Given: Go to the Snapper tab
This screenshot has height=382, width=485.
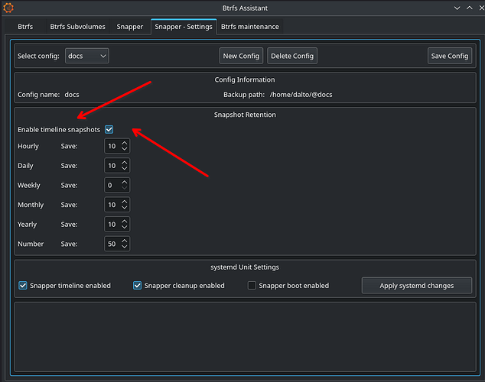Looking at the screenshot, I should 130,27.
